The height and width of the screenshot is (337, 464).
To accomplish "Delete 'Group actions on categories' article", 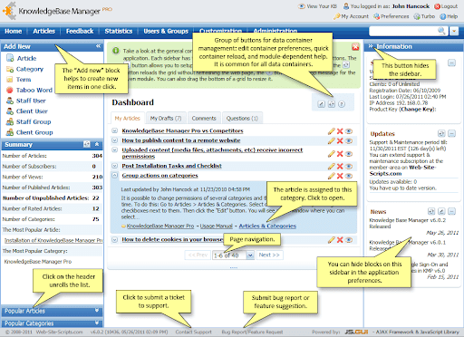I will tap(340, 176).
